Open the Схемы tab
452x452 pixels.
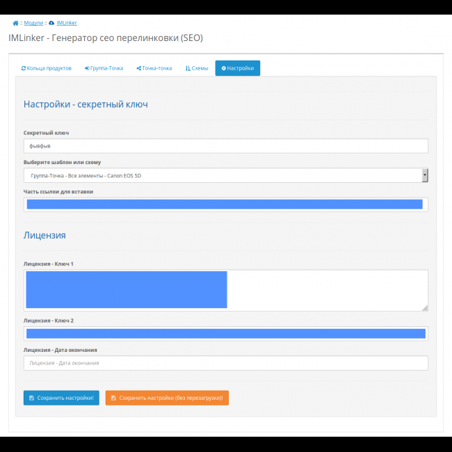pos(196,68)
